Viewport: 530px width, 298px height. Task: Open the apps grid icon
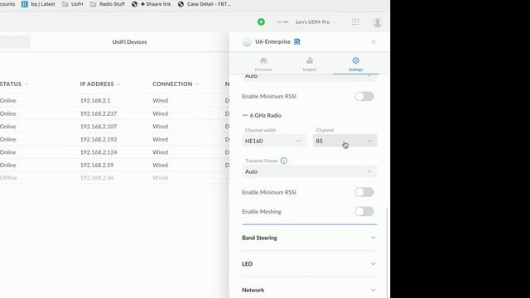[x=355, y=22]
